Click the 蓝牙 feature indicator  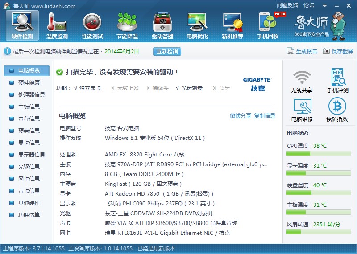(221, 88)
